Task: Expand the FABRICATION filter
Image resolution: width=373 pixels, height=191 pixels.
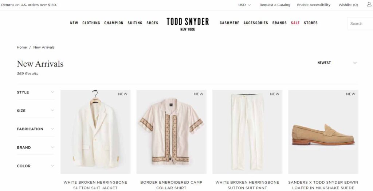Action: coord(36,129)
